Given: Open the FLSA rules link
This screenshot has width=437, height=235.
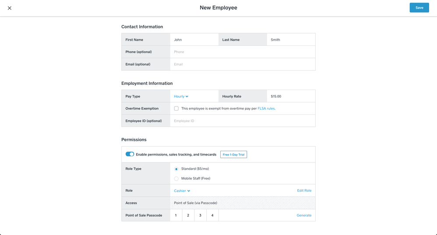Looking at the screenshot, I should [x=266, y=108].
